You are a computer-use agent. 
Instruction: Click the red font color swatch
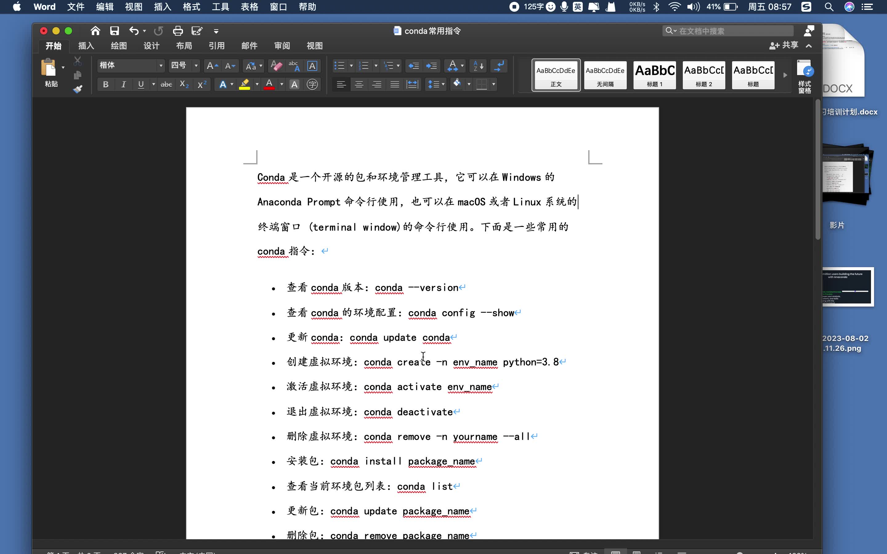269,84
